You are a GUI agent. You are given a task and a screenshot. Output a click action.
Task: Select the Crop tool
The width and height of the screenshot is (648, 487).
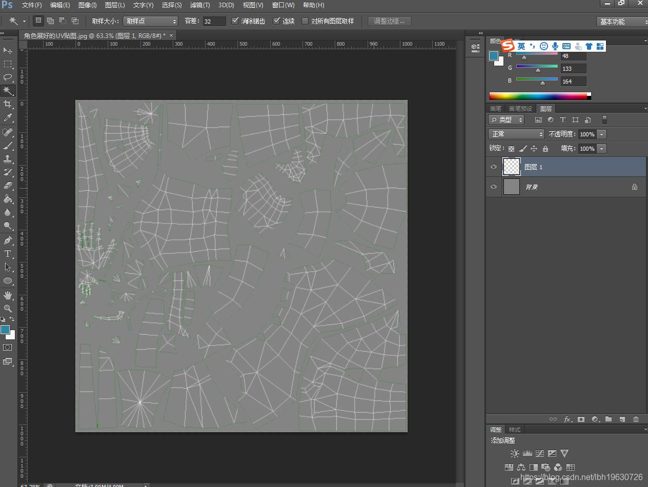(8, 104)
